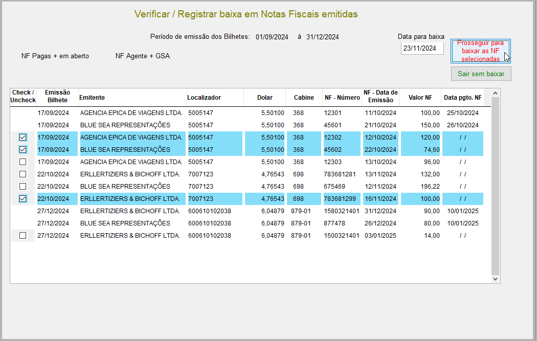Uncheck the AGENCIA EPICA row with NF 12302
The width and height of the screenshot is (537, 341).
(23, 137)
